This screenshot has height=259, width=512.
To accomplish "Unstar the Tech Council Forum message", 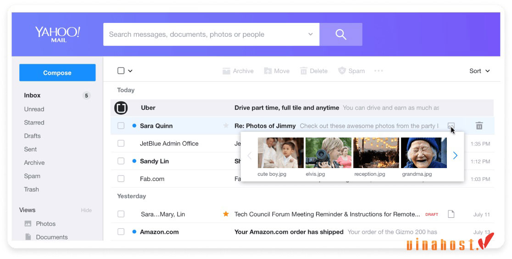I will pos(226,214).
